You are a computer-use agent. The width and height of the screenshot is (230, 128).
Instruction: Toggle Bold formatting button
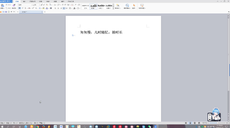(x=20, y=8)
